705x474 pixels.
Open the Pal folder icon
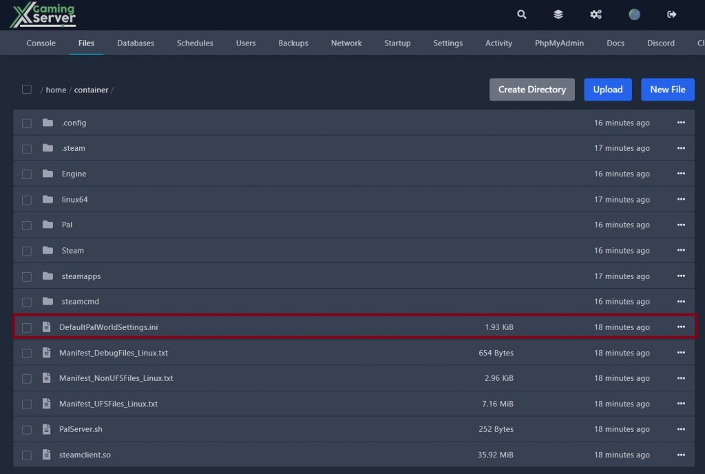(48, 225)
